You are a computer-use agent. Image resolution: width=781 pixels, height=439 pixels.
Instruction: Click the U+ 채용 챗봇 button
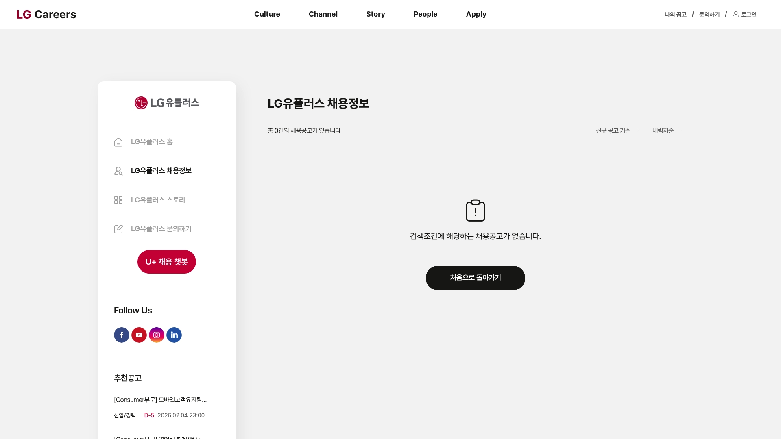(x=166, y=261)
